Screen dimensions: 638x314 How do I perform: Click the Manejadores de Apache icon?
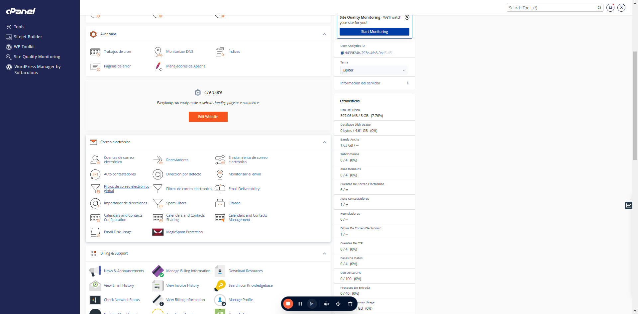[x=158, y=66]
